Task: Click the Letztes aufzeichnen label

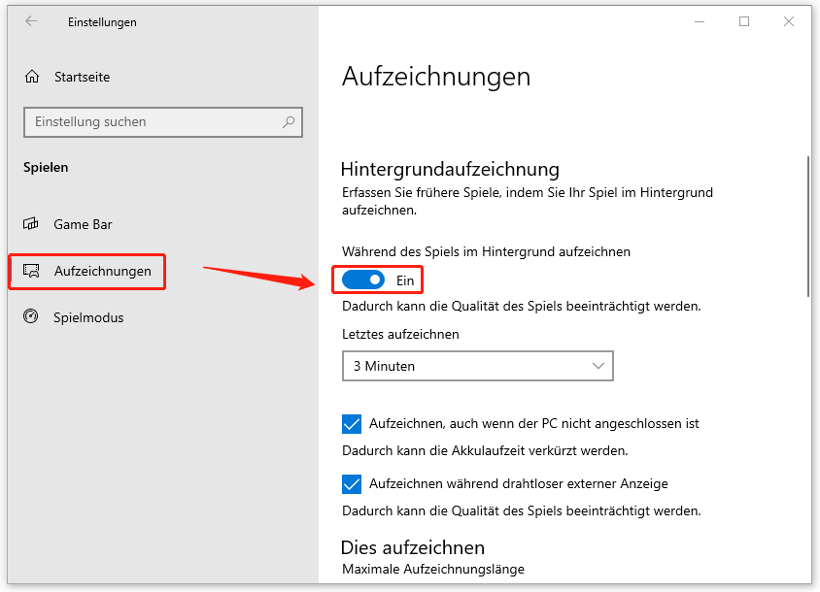Action: tap(400, 335)
